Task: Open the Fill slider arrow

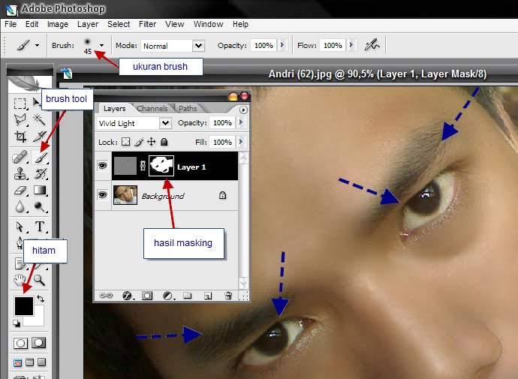Action: (240, 142)
